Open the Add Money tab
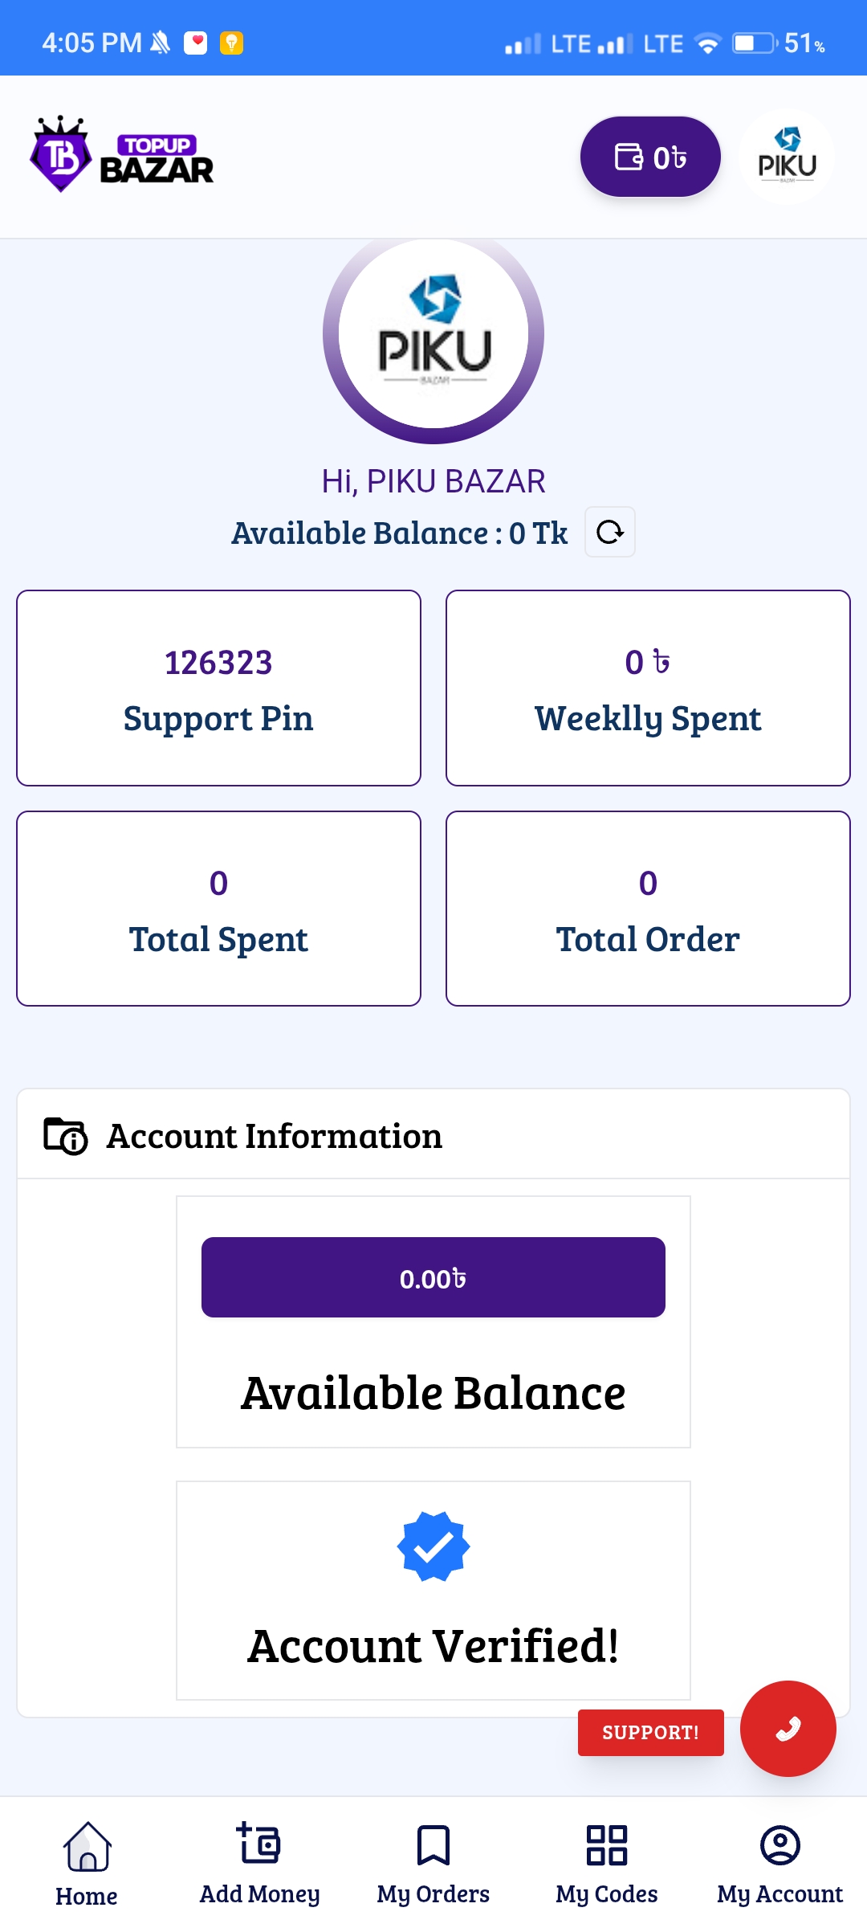The height and width of the screenshot is (1928, 867). click(259, 1861)
